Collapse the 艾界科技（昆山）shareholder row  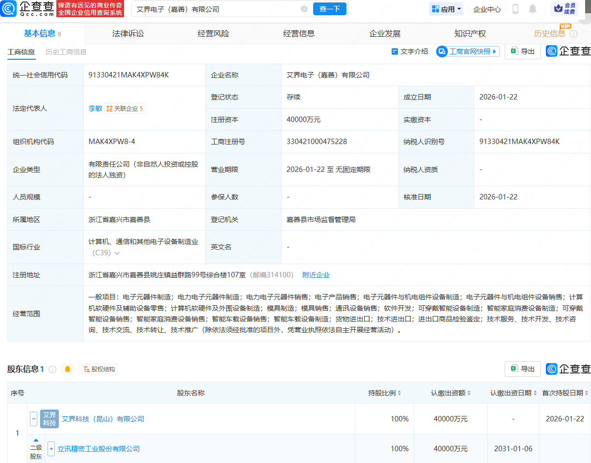click(34, 419)
